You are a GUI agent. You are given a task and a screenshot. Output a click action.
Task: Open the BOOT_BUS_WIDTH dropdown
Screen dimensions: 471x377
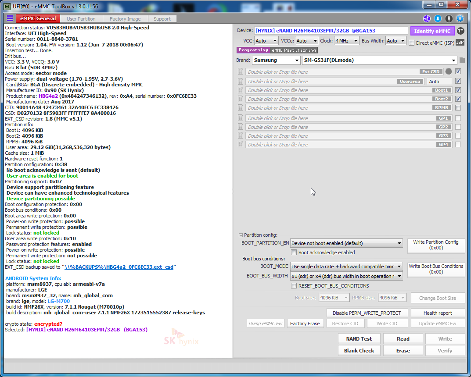coord(346,276)
